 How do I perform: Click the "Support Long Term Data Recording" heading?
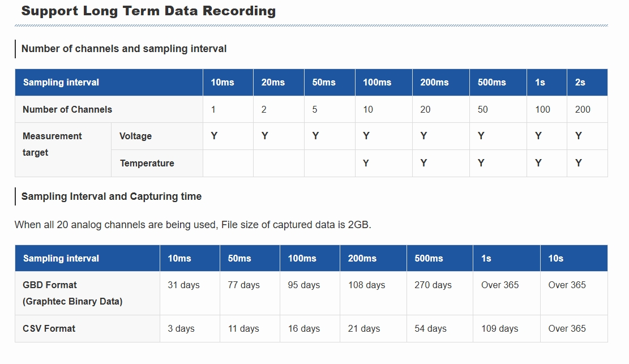pos(148,11)
